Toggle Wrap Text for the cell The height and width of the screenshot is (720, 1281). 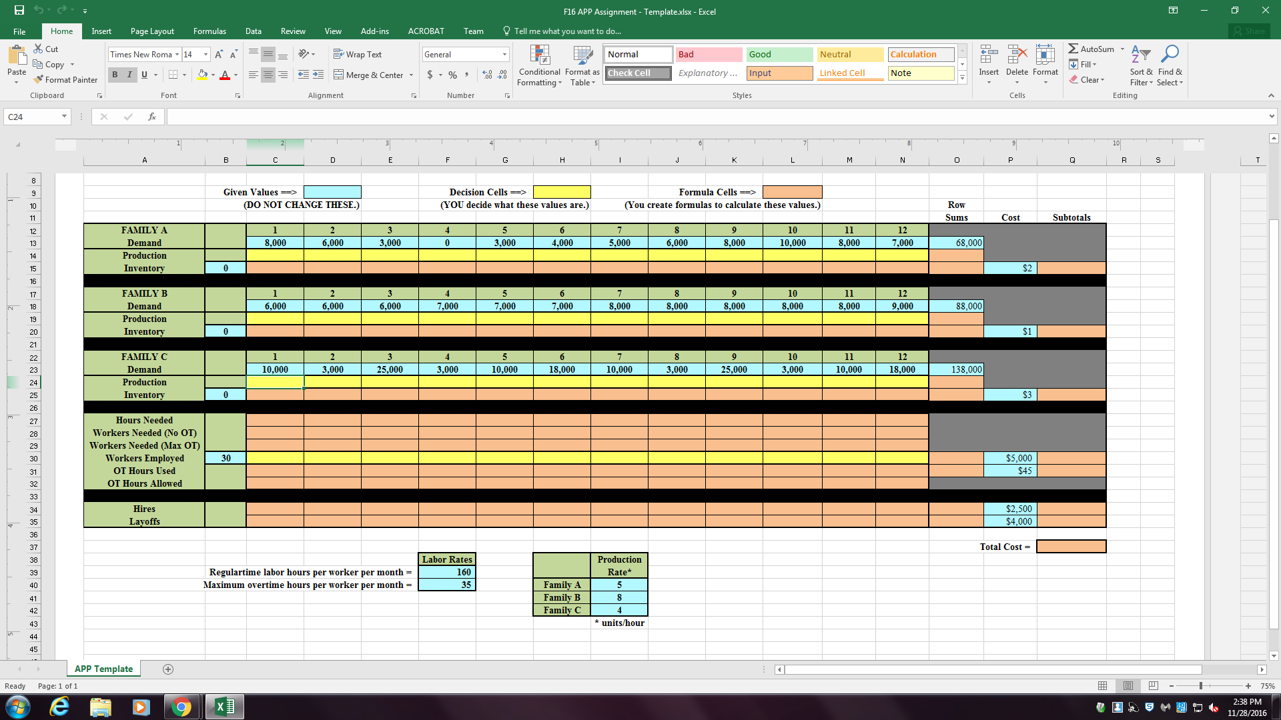(358, 55)
